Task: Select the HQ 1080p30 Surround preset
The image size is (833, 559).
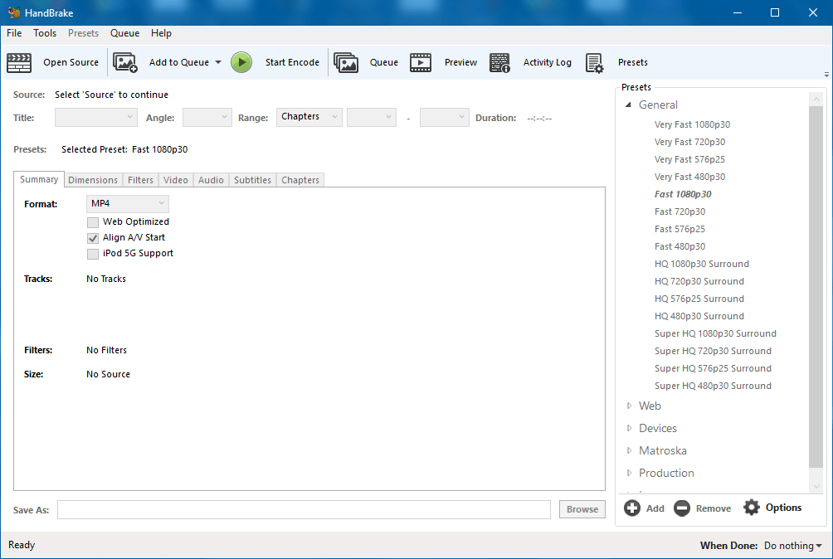Action: click(702, 264)
